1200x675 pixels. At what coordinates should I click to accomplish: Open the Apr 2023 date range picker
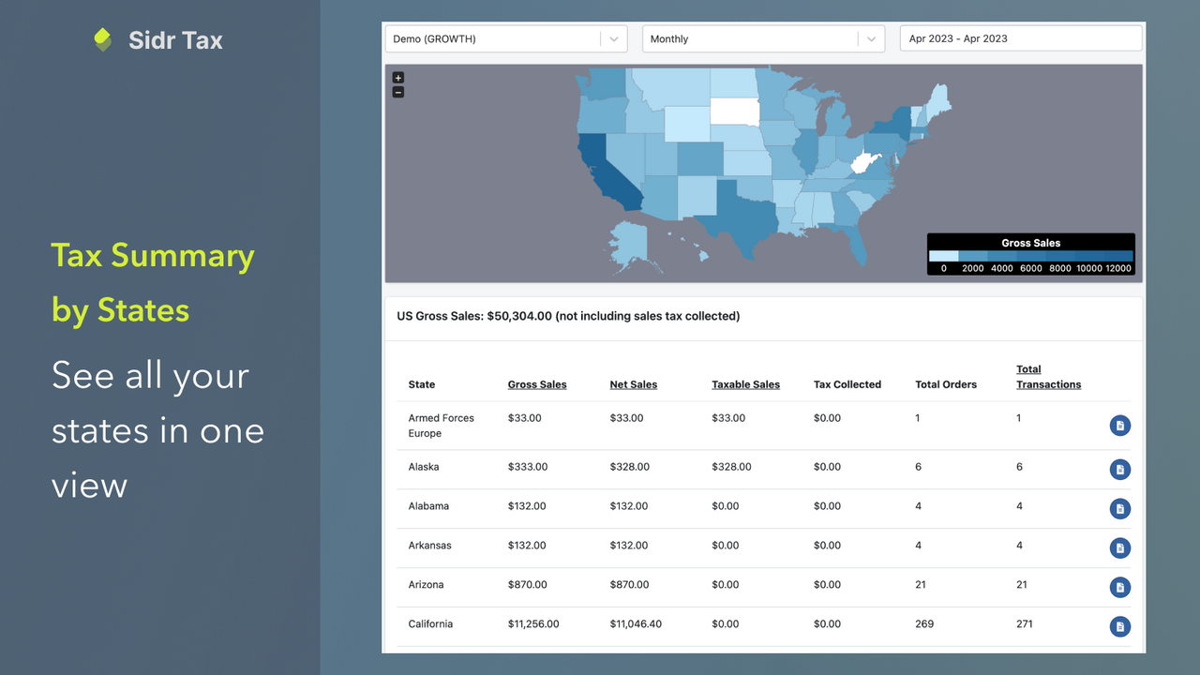pos(1020,38)
